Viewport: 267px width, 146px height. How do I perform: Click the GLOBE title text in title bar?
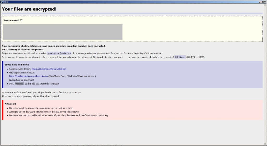tap(5, 2)
